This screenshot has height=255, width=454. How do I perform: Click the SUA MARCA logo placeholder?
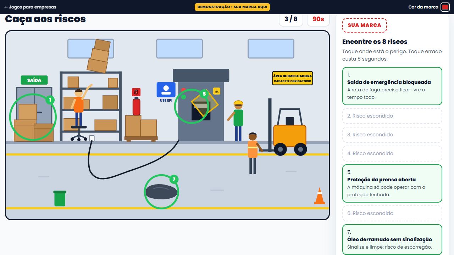(365, 25)
